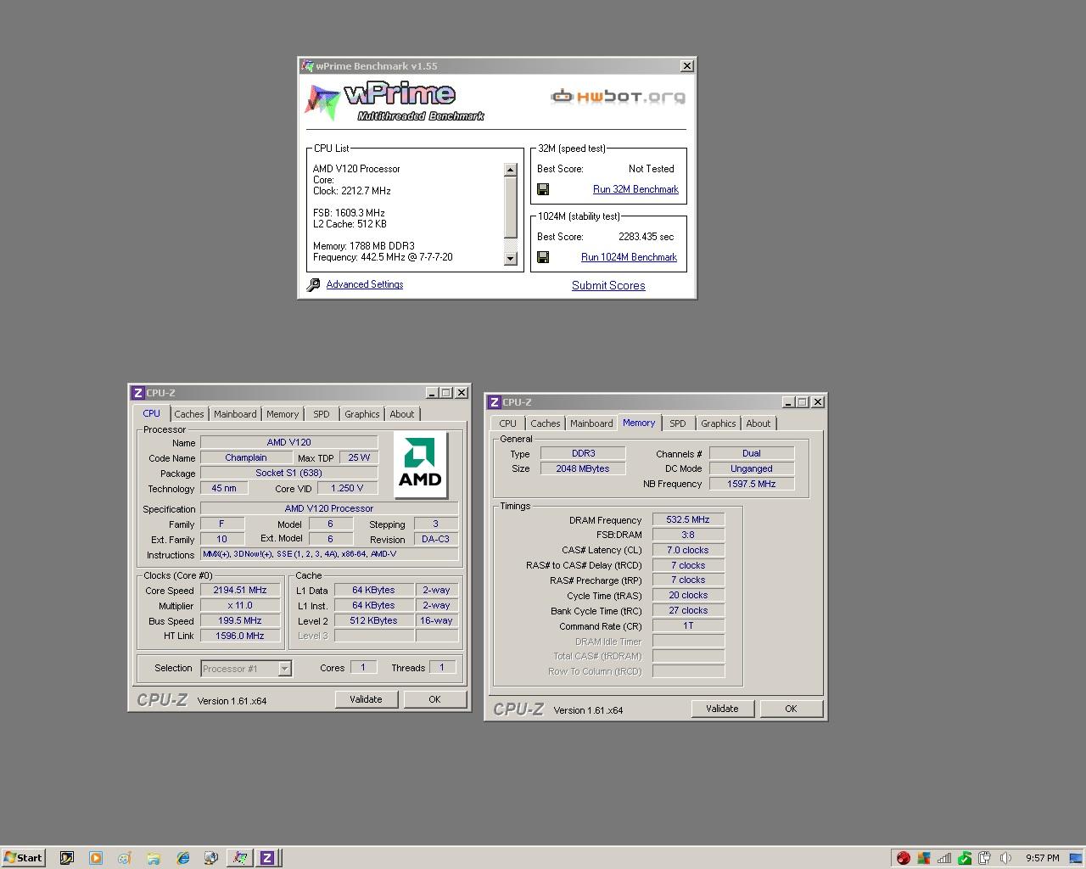This screenshot has height=869, width=1086.
Task: Click the red round tray icon
Action: [904, 858]
